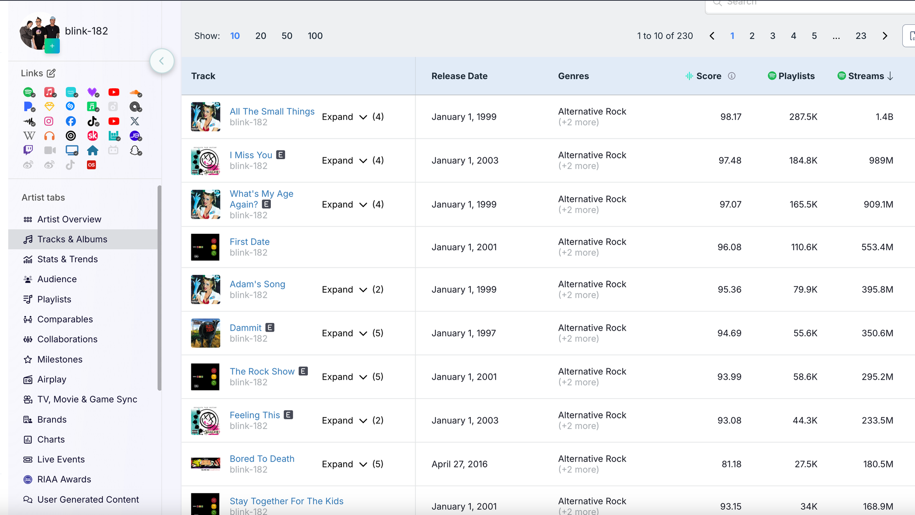Edit links with the pencil icon
This screenshot has height=515, width=915.
[51, 73]
